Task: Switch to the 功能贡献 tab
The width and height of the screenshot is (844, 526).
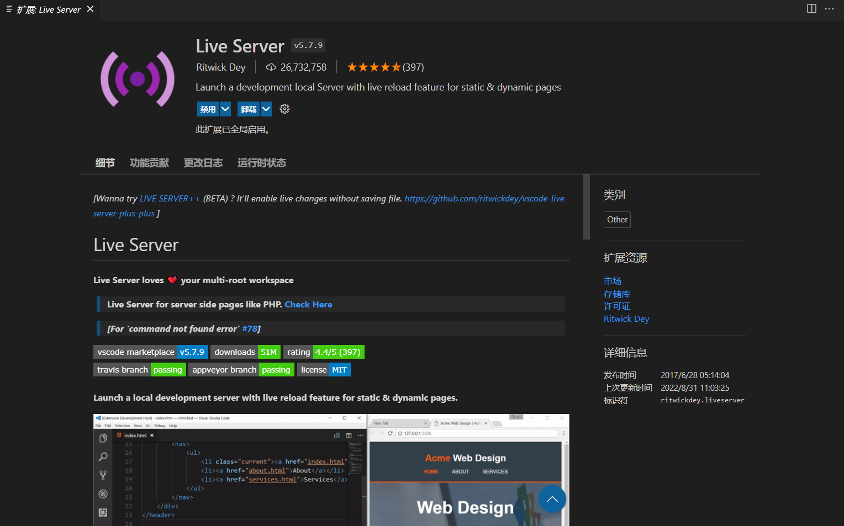Action: 149,163
